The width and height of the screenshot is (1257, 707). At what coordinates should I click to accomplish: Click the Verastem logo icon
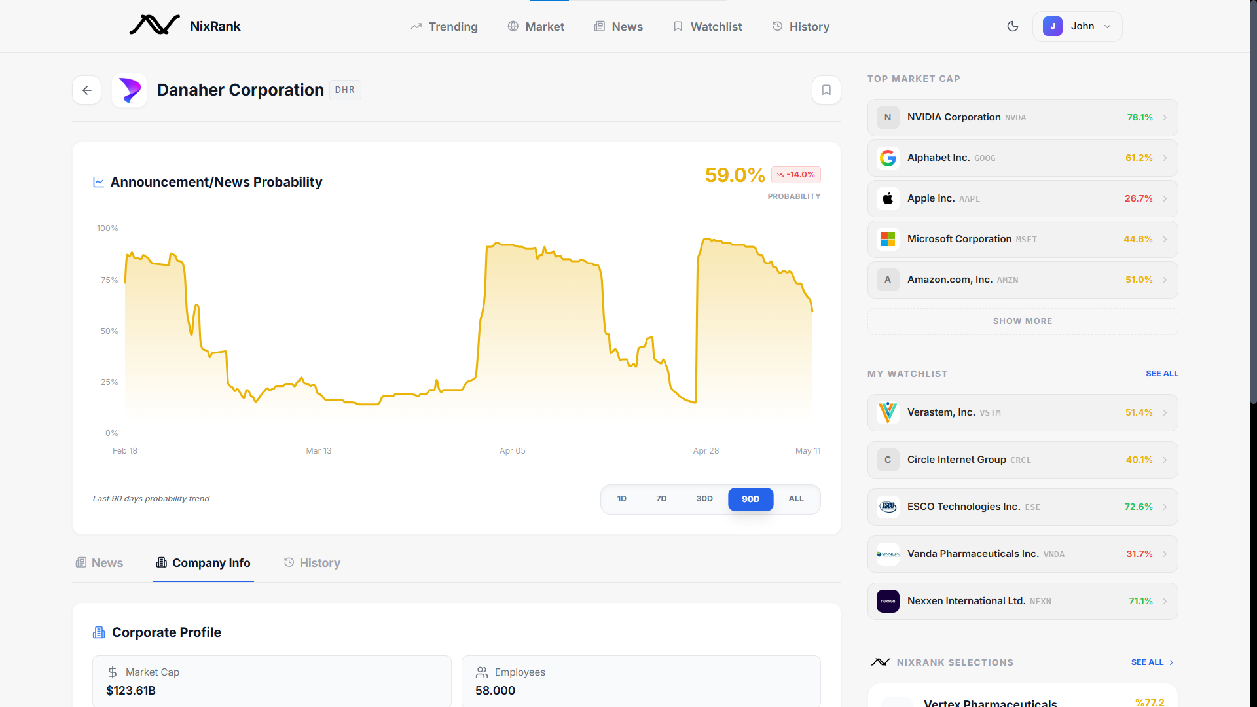pyautogui.click(x=888, y=412)
